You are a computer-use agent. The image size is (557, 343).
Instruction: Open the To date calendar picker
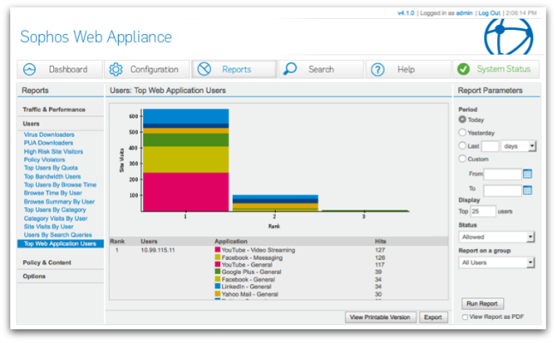click(528, 190)
